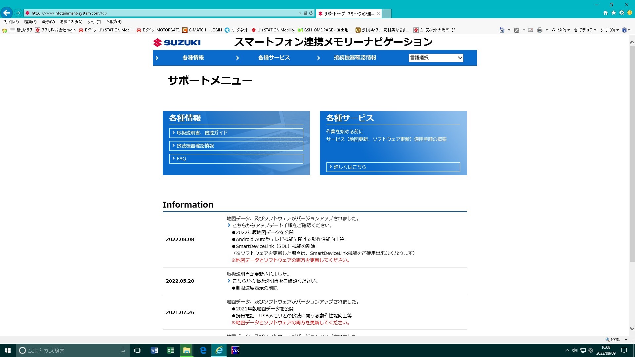635x357 pixels.
Task: Open the ページ(P) dropdown menu
Action: [561, 30]
